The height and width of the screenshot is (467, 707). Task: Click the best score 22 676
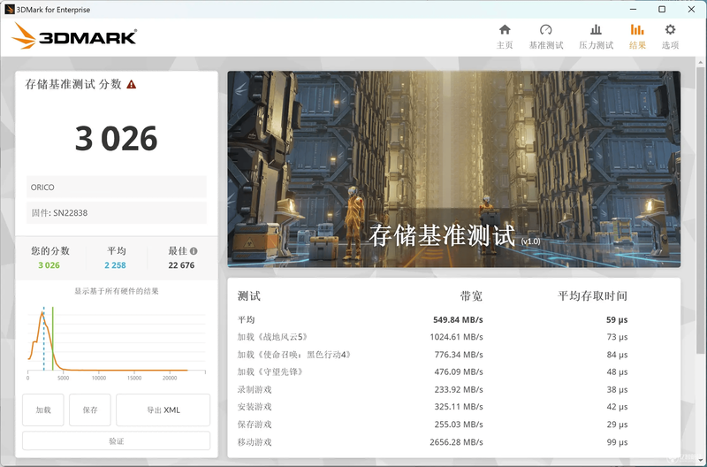pyautogui.click(x=181, y=265)
